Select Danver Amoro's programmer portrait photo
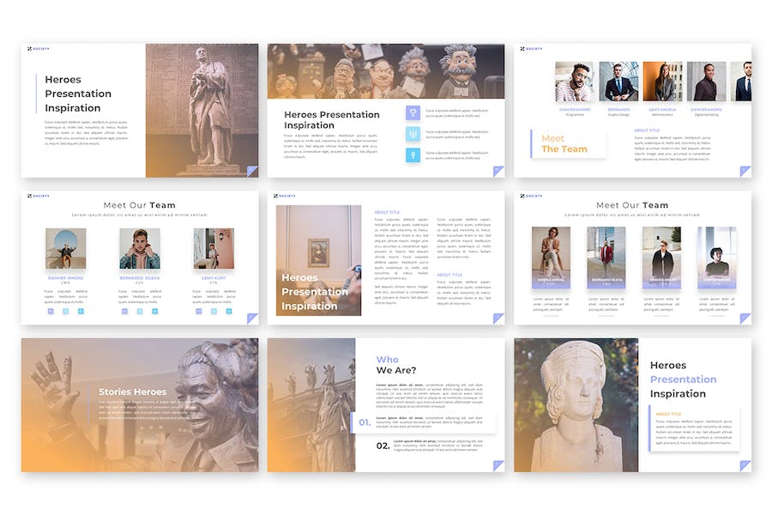 tap(574, 82)
